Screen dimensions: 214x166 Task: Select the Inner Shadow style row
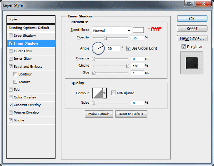tap(31, 43)
